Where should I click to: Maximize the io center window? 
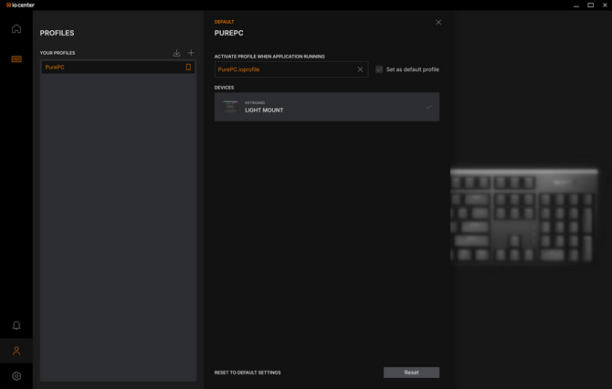[x=590, y=5]
